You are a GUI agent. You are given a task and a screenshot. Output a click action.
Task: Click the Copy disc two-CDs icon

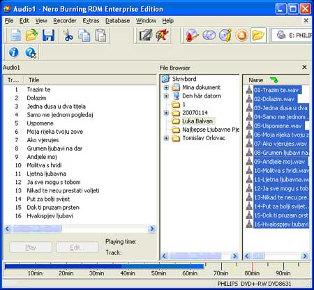point(209,36)
